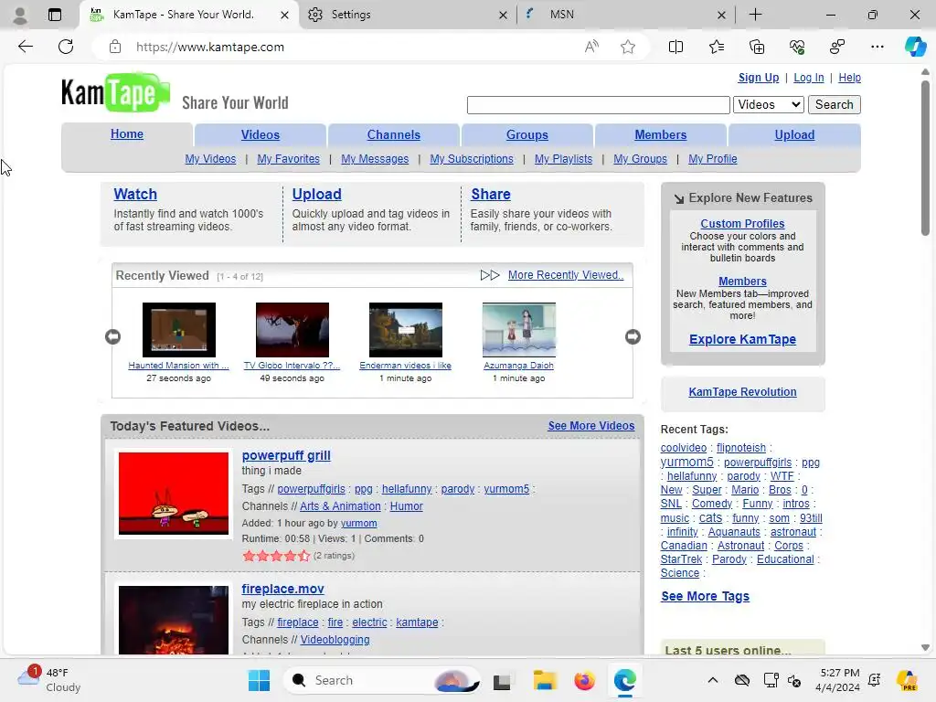Viewport: 936px width, 702px height.
Task: Open My Favorites link
Action: pos(288,159)
